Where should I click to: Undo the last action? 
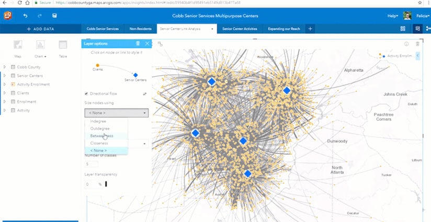coord(25,16)
